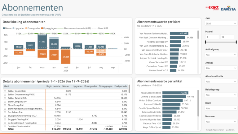Expand the Bos Advies B.V. row

coord(5,112)
